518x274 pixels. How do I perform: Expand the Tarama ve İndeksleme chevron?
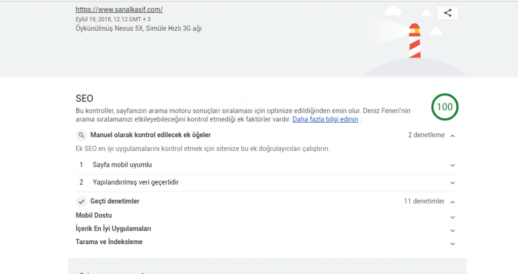pyautogui.click(x=452, y=243)
